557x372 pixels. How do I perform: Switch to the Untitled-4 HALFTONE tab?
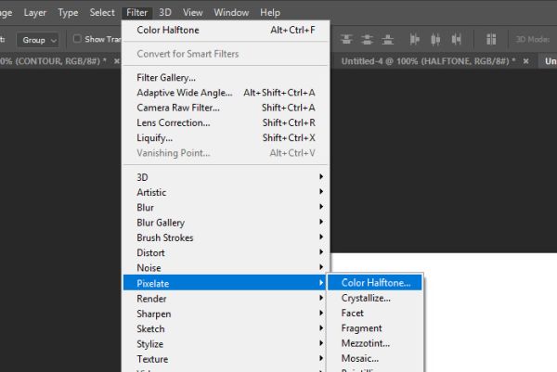click(428, 61)
